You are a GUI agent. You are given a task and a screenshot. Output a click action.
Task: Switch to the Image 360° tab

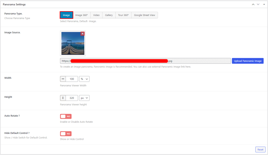click(x=82, y=15)
